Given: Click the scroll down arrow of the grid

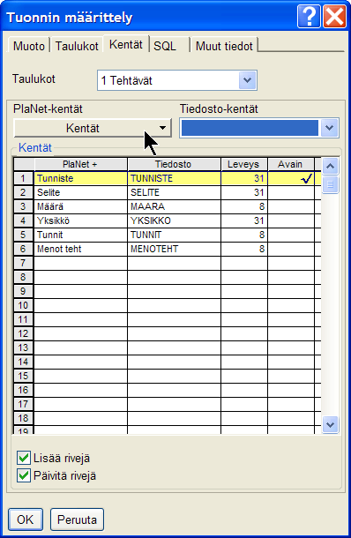Looking at the screenshot, I should (330, 425).
